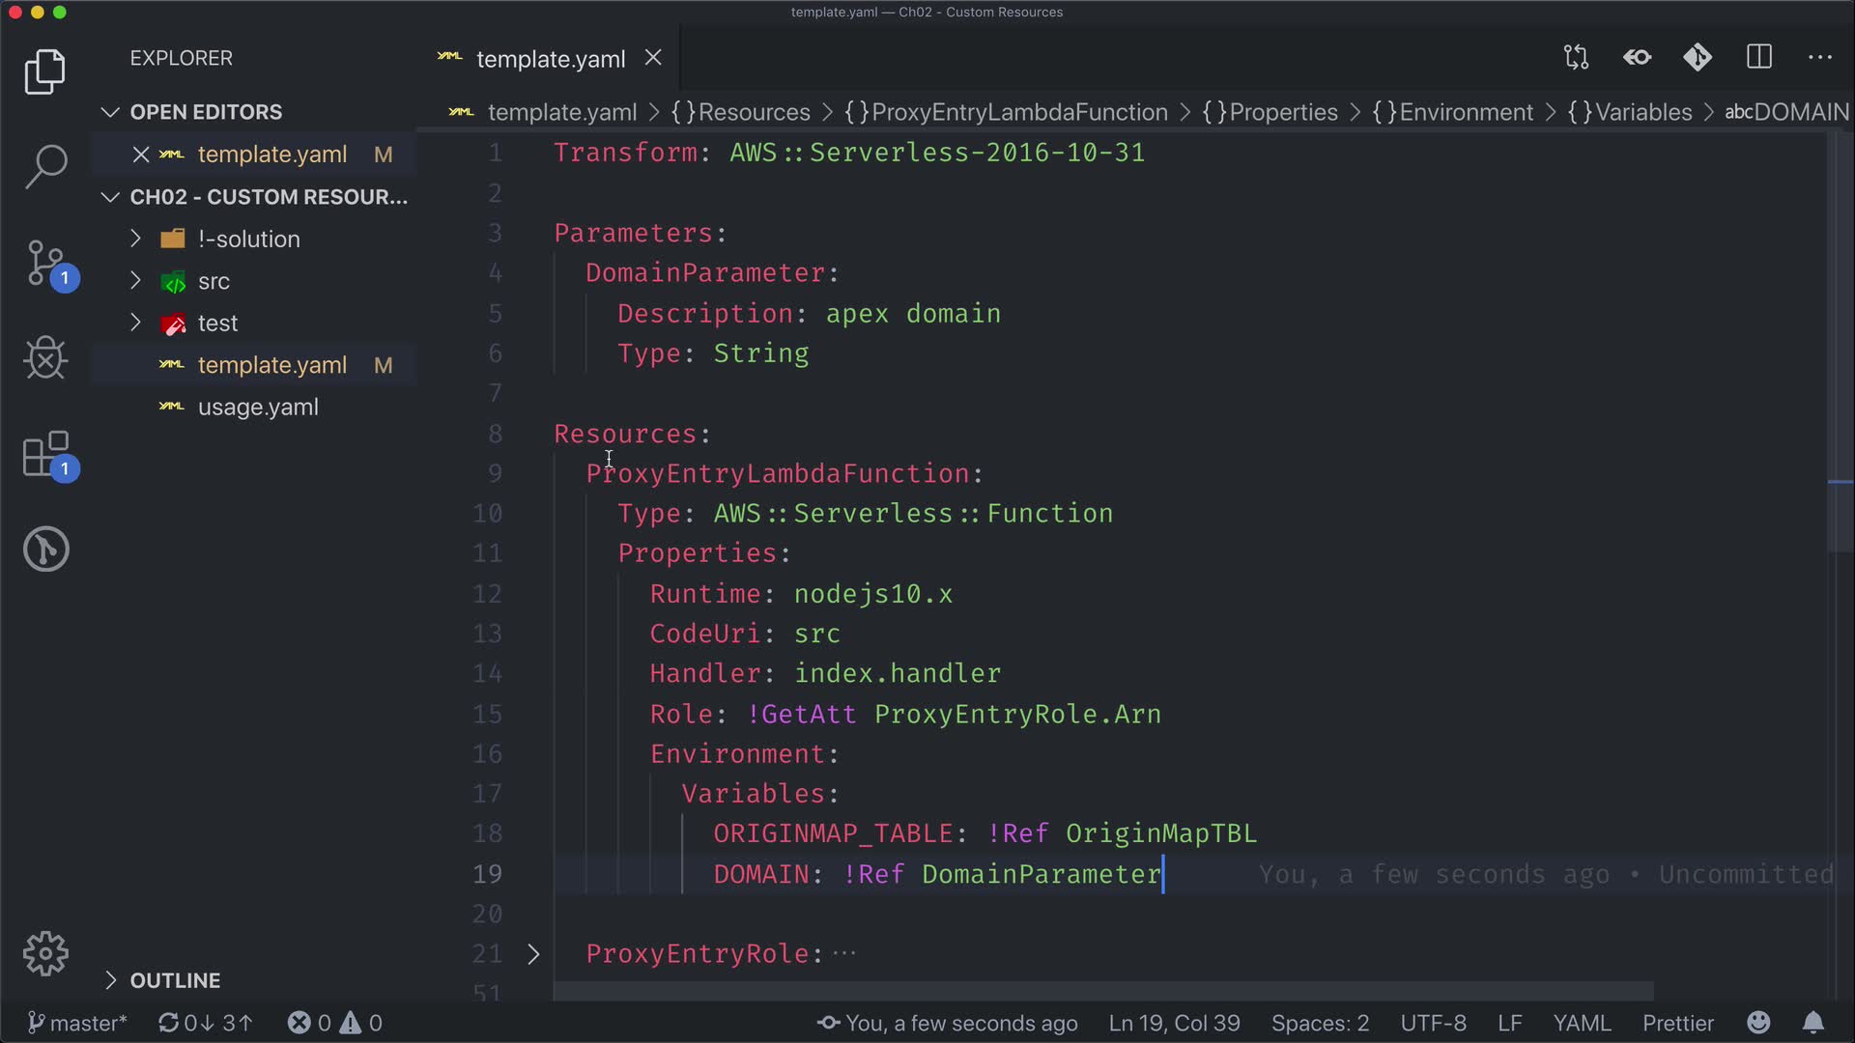The image size is (1855, 1043).
Task: Split the editor to the right
Action: [1759, 58]
